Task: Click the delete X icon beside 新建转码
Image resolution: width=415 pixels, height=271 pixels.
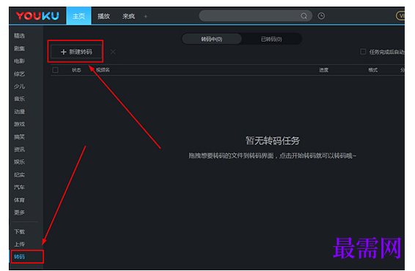Action: coord(113,52)
